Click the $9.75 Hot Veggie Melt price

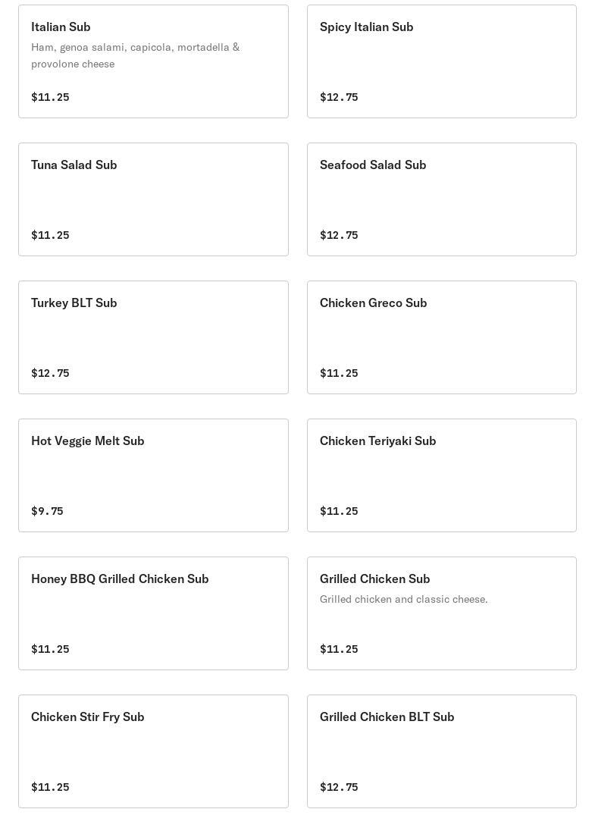pyautogui.click(x=47, y=511)
